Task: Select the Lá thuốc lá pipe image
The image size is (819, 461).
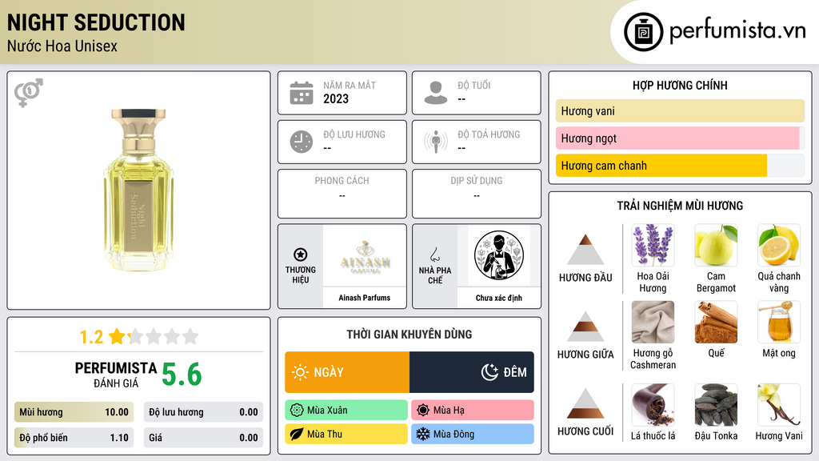Action: click(x=653, y=405)
